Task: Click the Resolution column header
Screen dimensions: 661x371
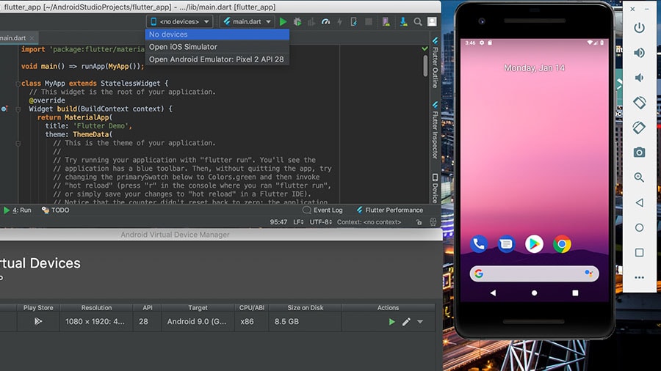Action: coord(96,308)
